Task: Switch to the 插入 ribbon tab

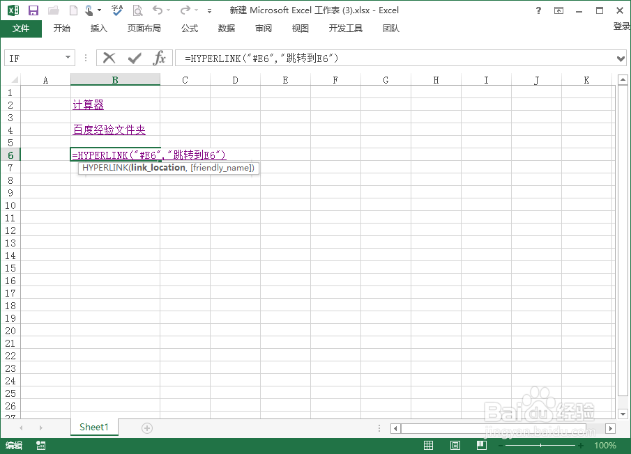Action: [98, 28]
